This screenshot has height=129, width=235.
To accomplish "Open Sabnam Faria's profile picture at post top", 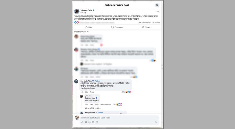I will (x=77, y=11).
